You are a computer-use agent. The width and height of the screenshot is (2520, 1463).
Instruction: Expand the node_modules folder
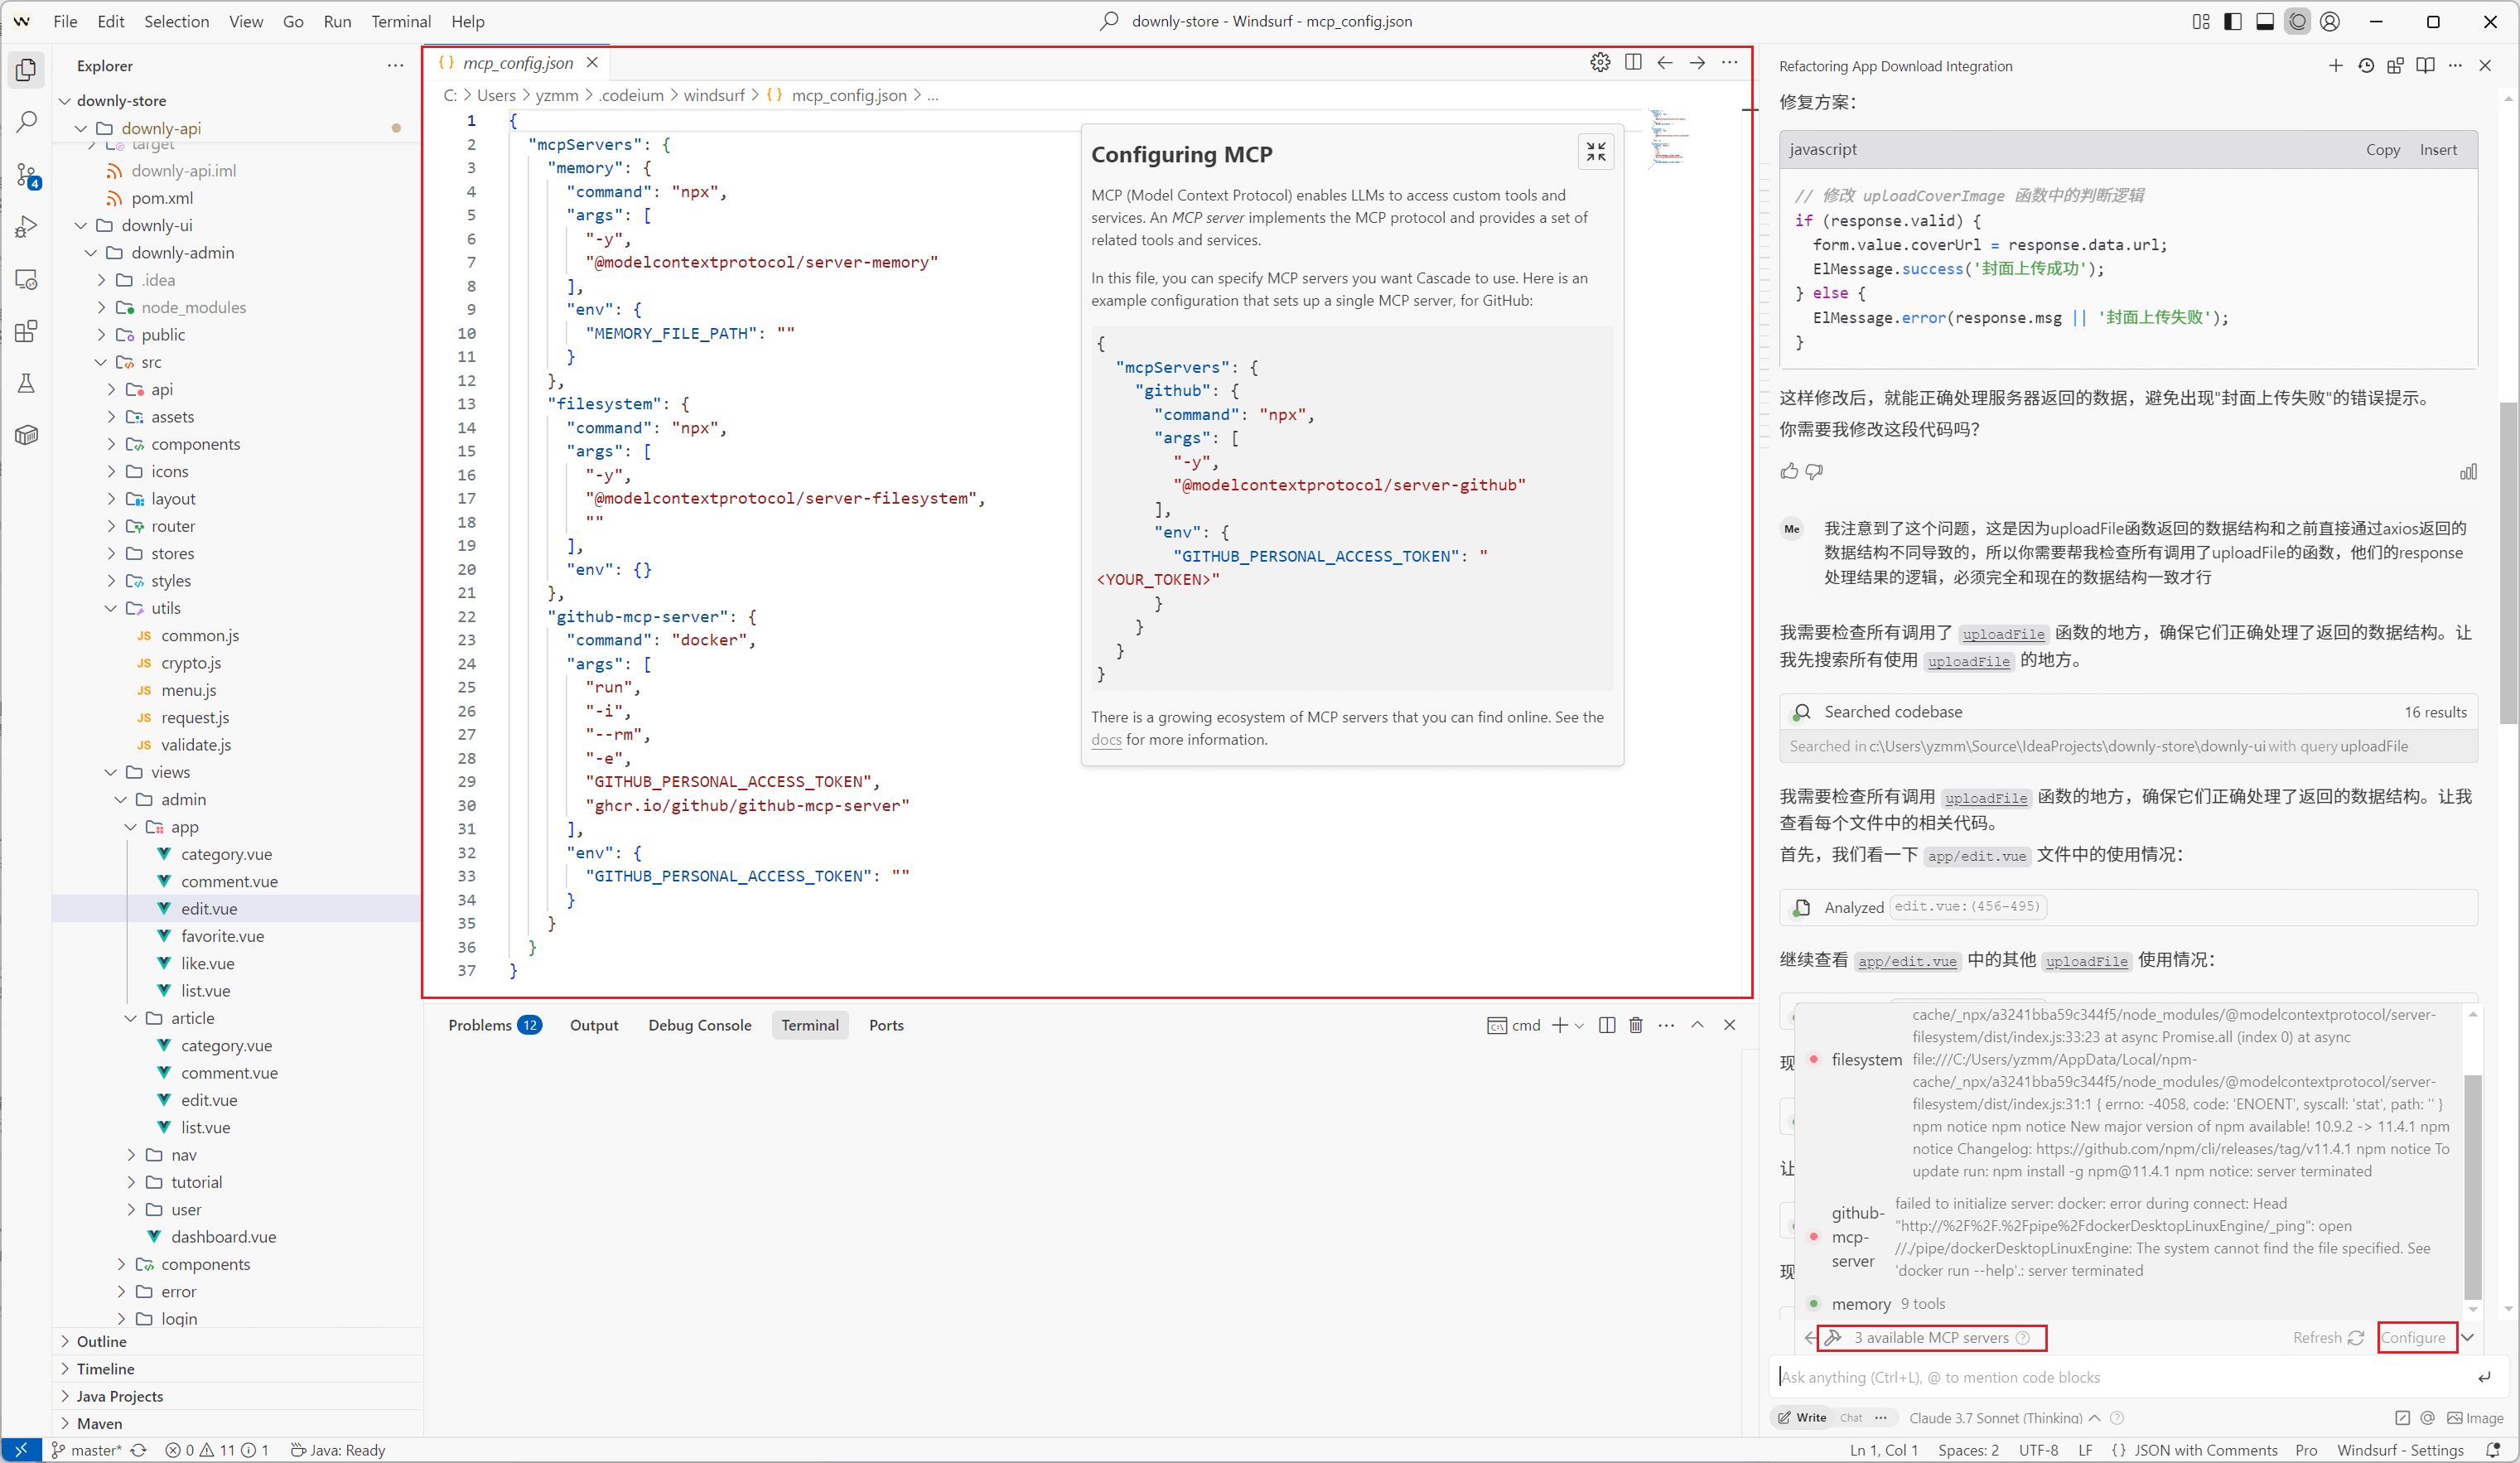102,307
